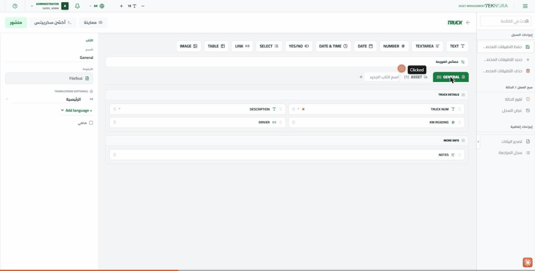
Task: Open the help question mark icon
Action: (15, 6)
